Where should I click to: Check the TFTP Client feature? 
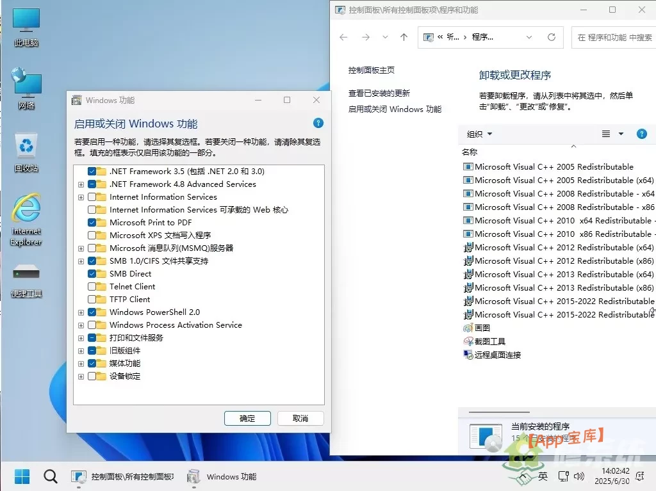point(93,299)
